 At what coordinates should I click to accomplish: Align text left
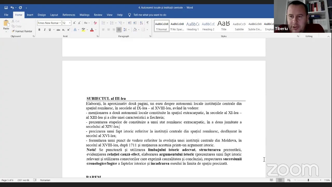(103, 30)
